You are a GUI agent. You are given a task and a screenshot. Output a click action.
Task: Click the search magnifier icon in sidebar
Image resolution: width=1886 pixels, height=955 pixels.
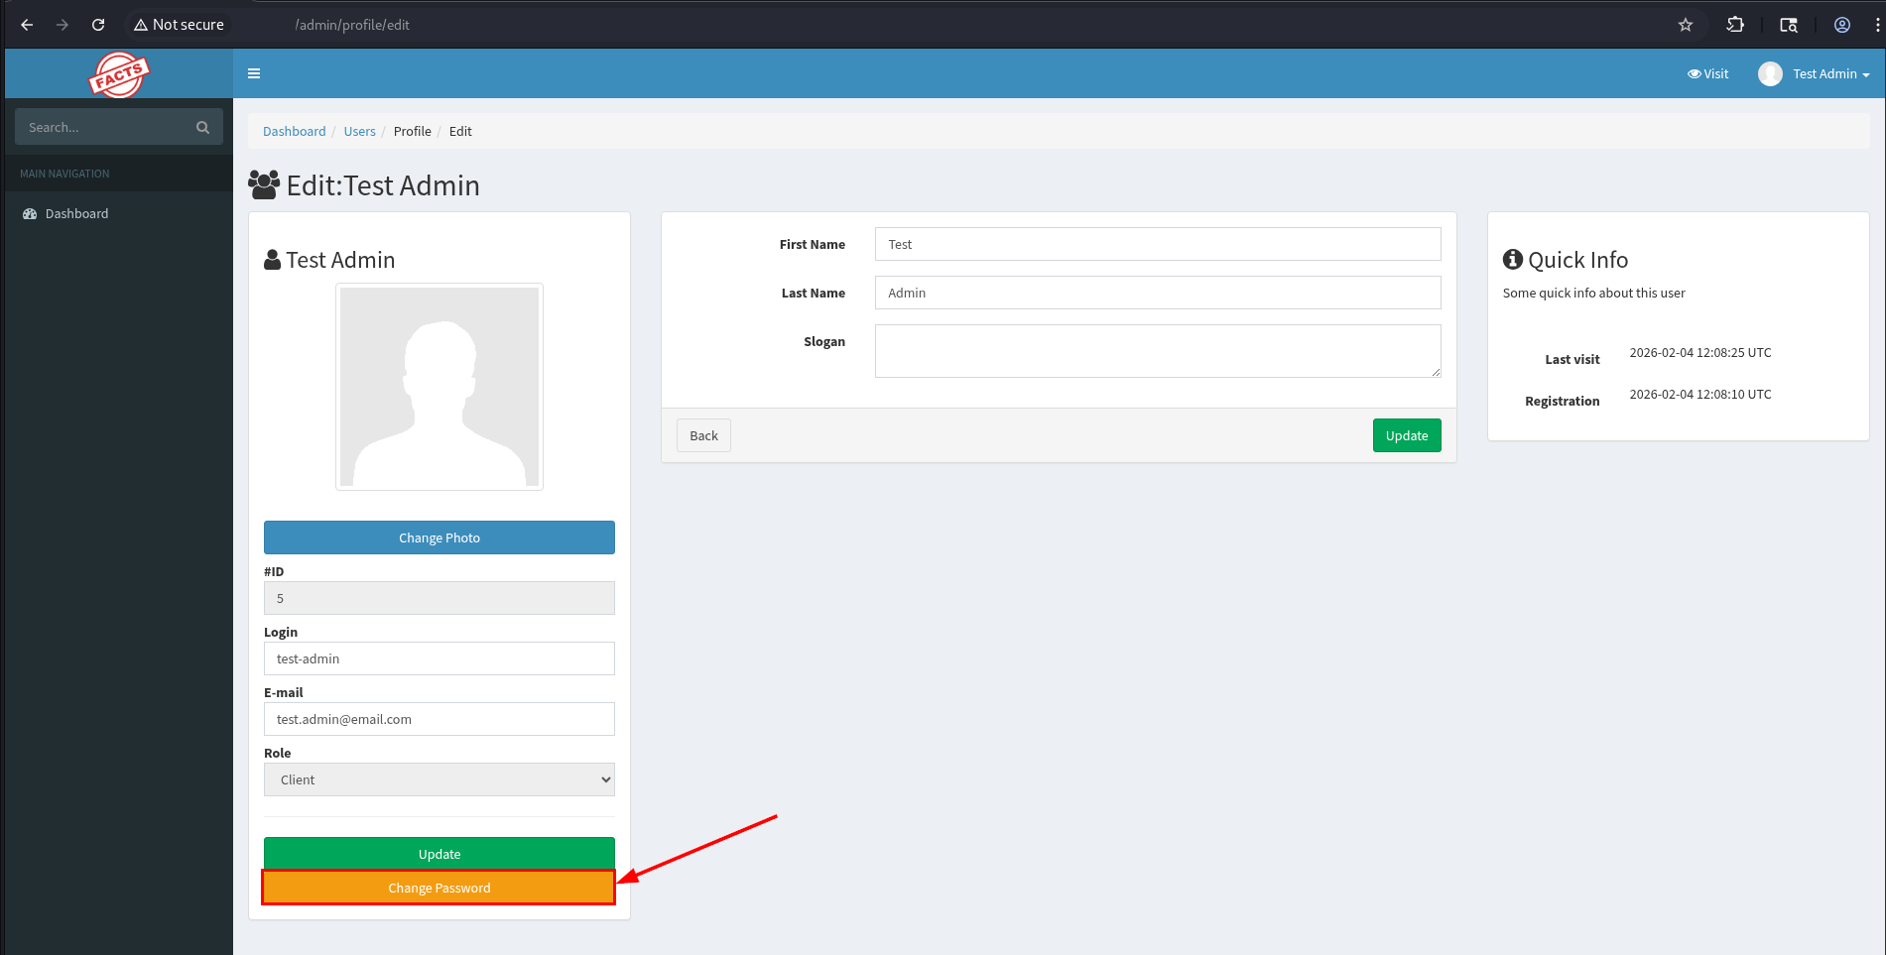click(202, 127)
